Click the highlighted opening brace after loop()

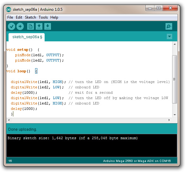click(36, 71)
